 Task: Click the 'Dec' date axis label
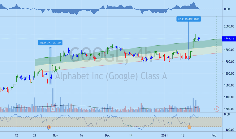pos(107,135)
